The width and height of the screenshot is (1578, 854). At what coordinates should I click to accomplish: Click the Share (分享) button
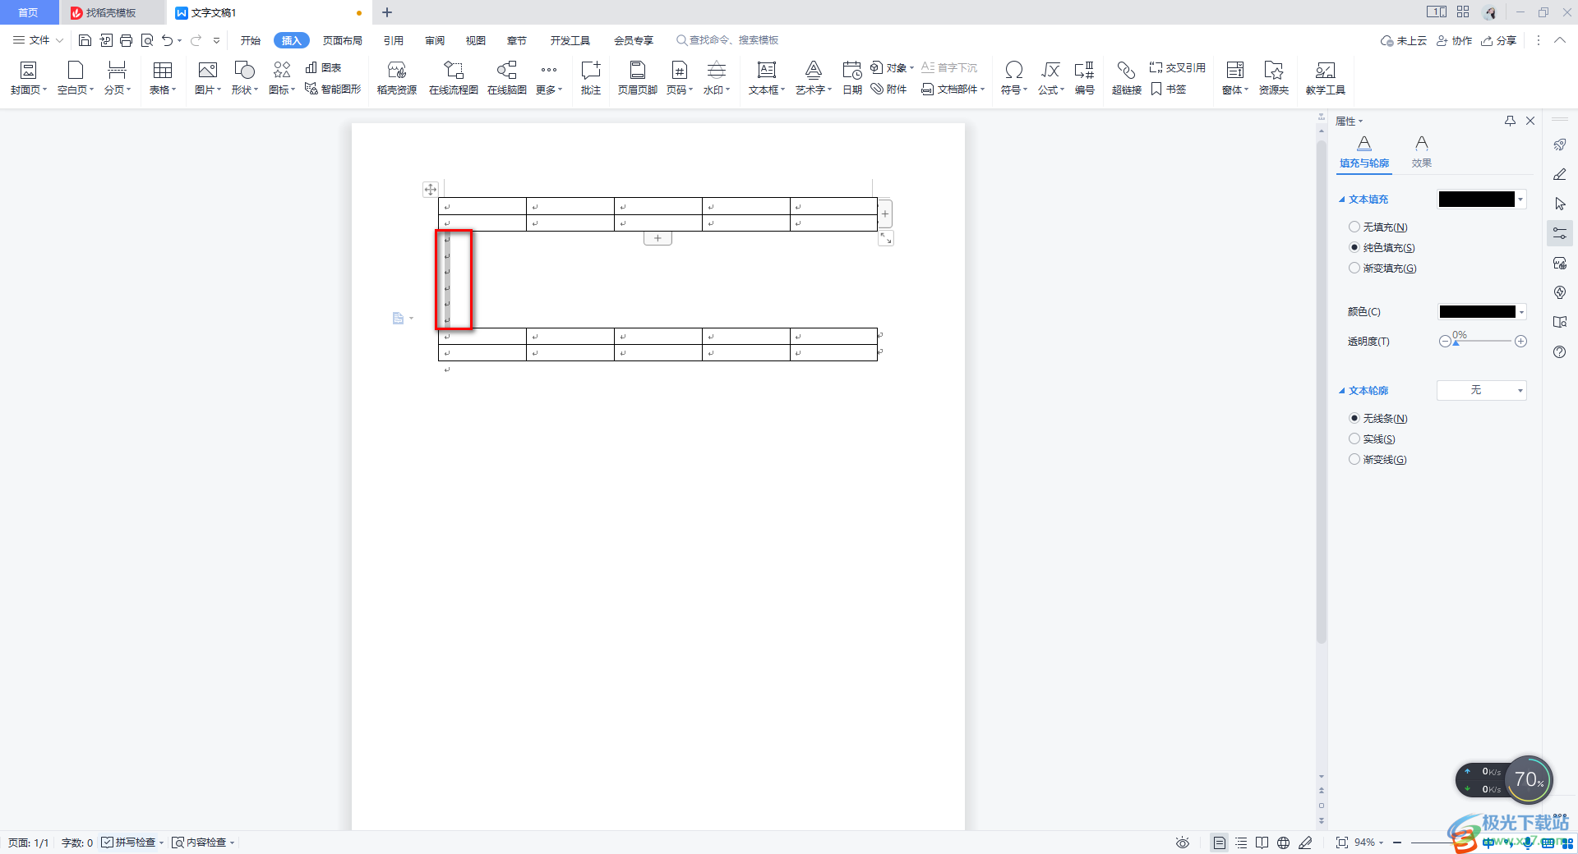pyautogui.click(x=1499, y=40)
